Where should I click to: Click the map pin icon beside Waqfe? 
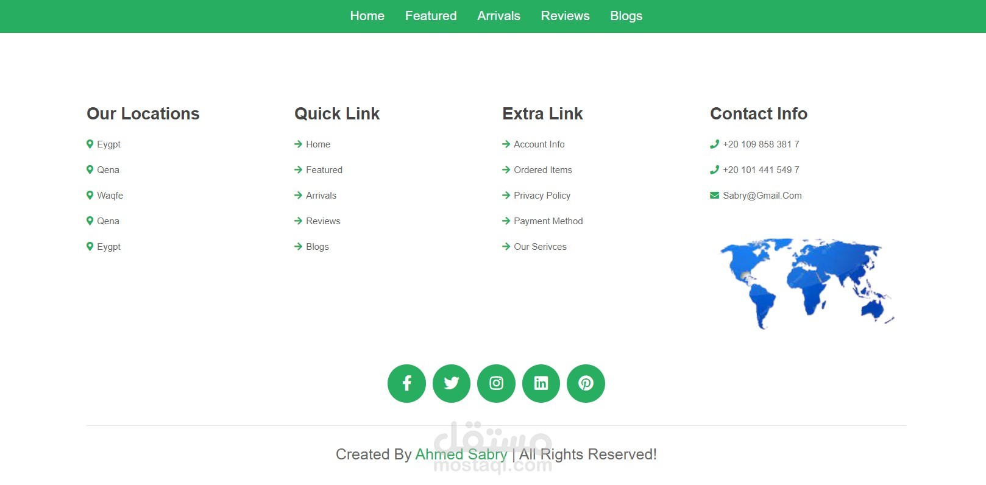[x=90, y=196]
